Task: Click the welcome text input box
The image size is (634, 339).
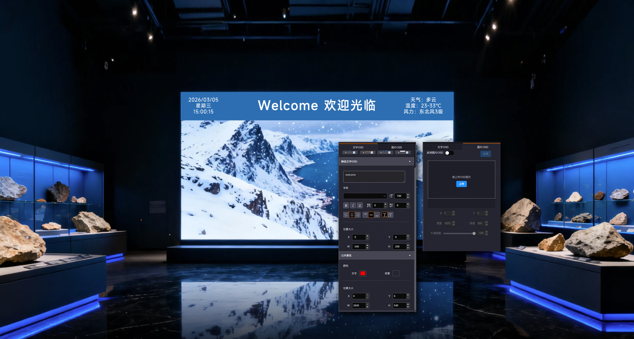Action: coord(374,177)
